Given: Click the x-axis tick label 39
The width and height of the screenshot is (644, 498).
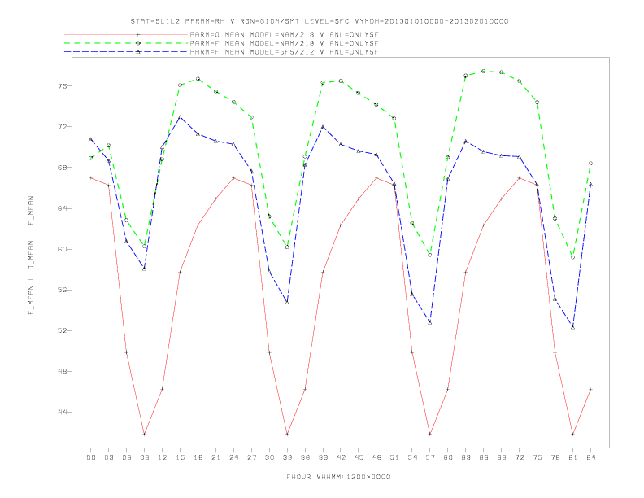Looking at the screenshot, I should tap(323, 457).
